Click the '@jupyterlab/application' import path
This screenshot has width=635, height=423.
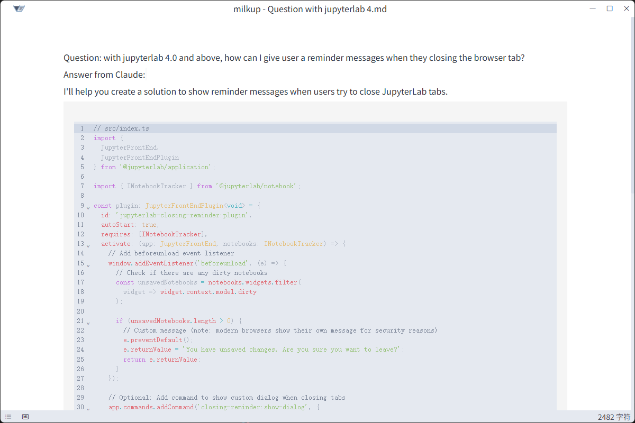coord(166,167)
